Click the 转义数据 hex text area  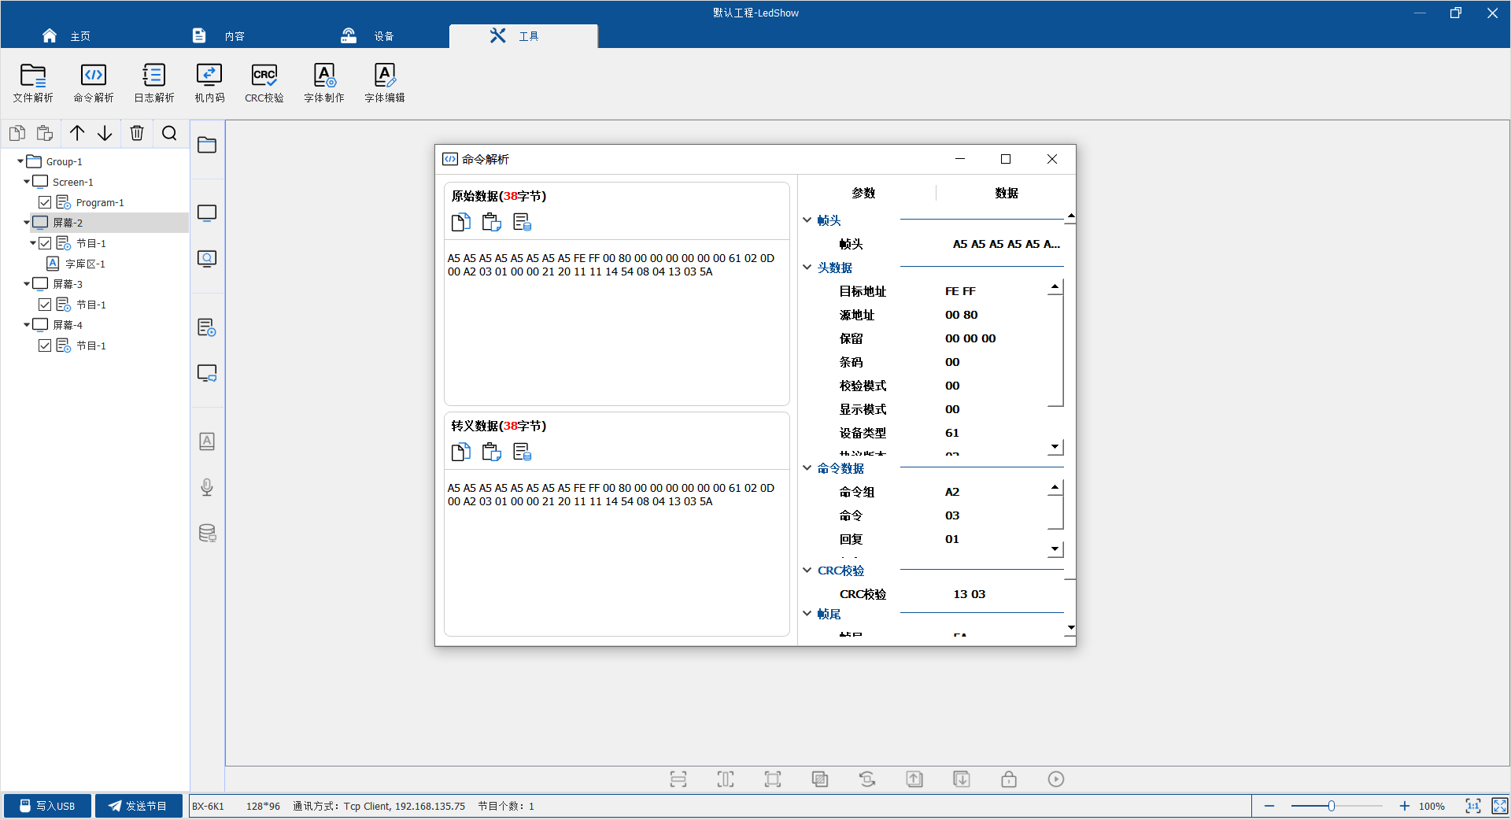[x=616, y=552]
